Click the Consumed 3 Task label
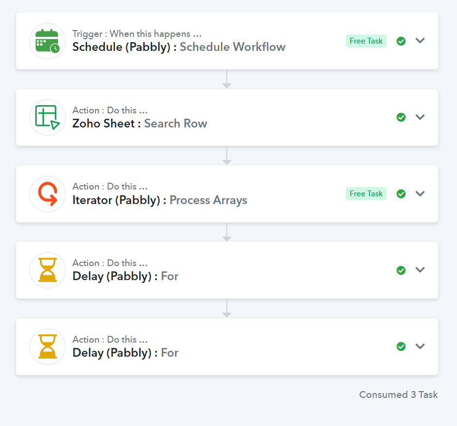457x426 pixels. (x=398, y=394)
